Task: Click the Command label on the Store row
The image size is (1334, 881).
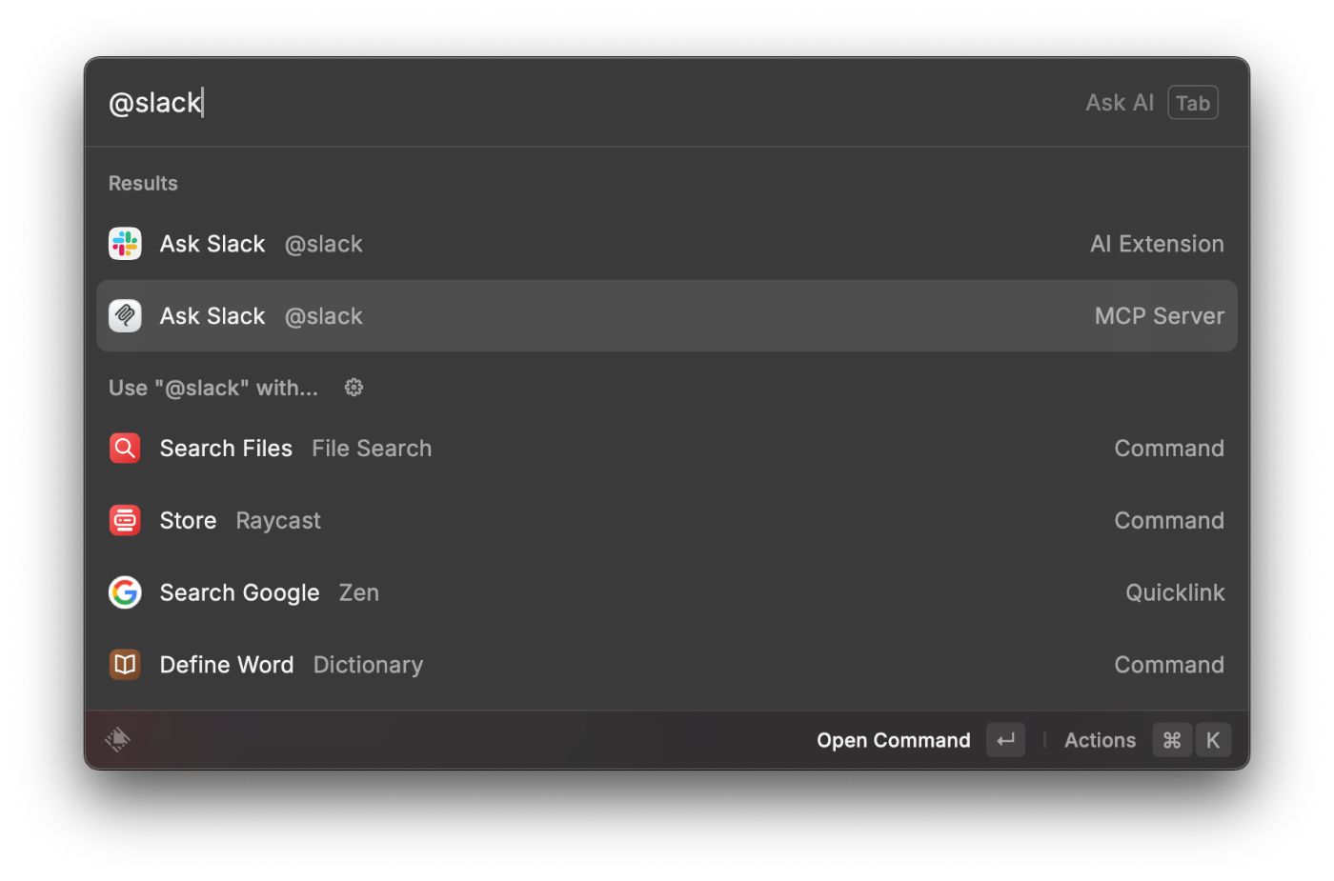Action: [1169, 520]
